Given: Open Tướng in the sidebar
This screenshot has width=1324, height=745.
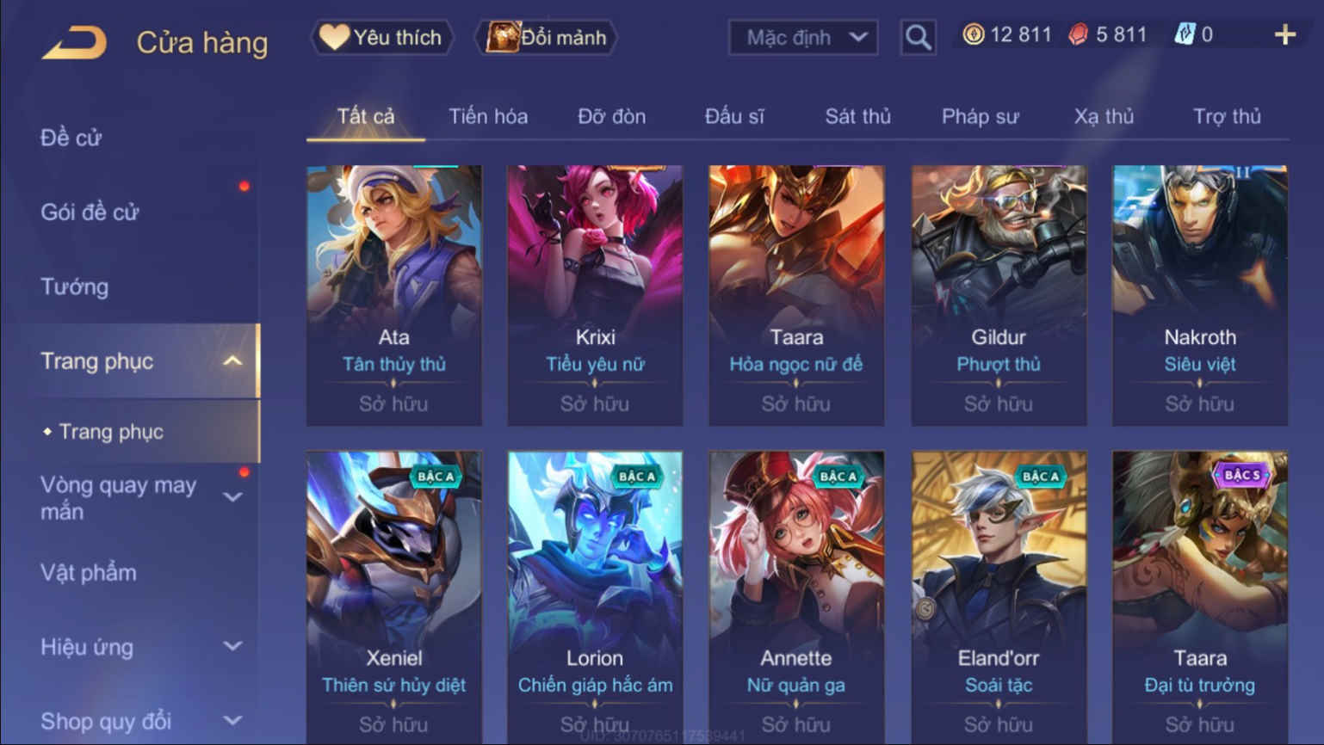Looking at the screenshot, I should click(75, 286).
